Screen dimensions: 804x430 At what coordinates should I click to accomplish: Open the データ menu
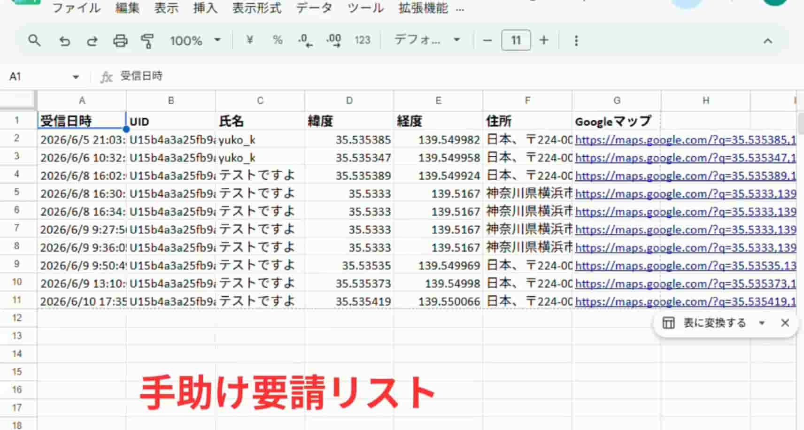pyautogui.click(x=314, y=8)
